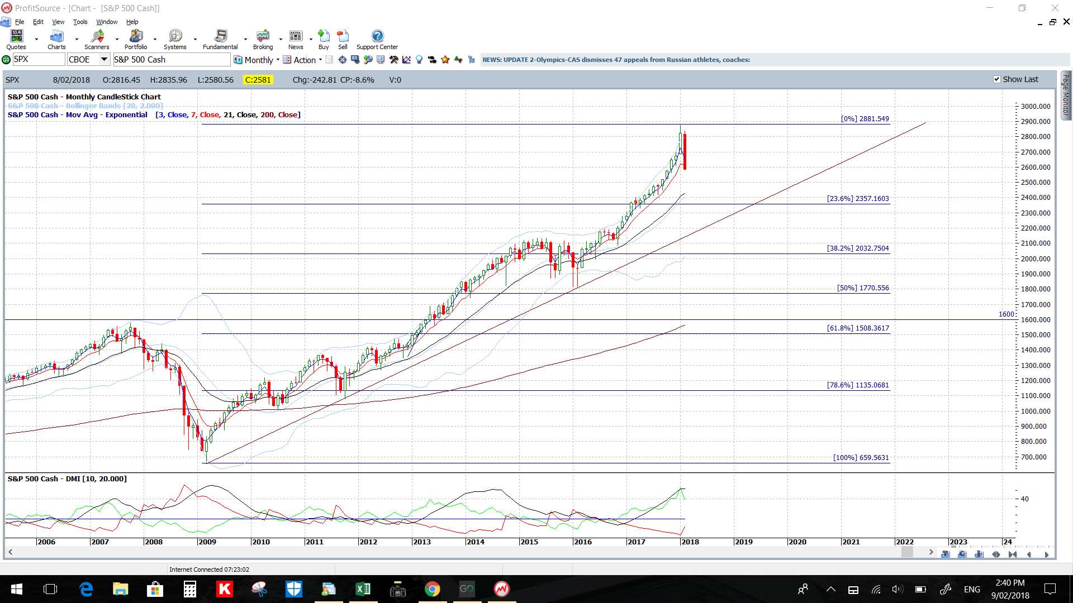Open the Quotes toolbar button

pos(16,40)
